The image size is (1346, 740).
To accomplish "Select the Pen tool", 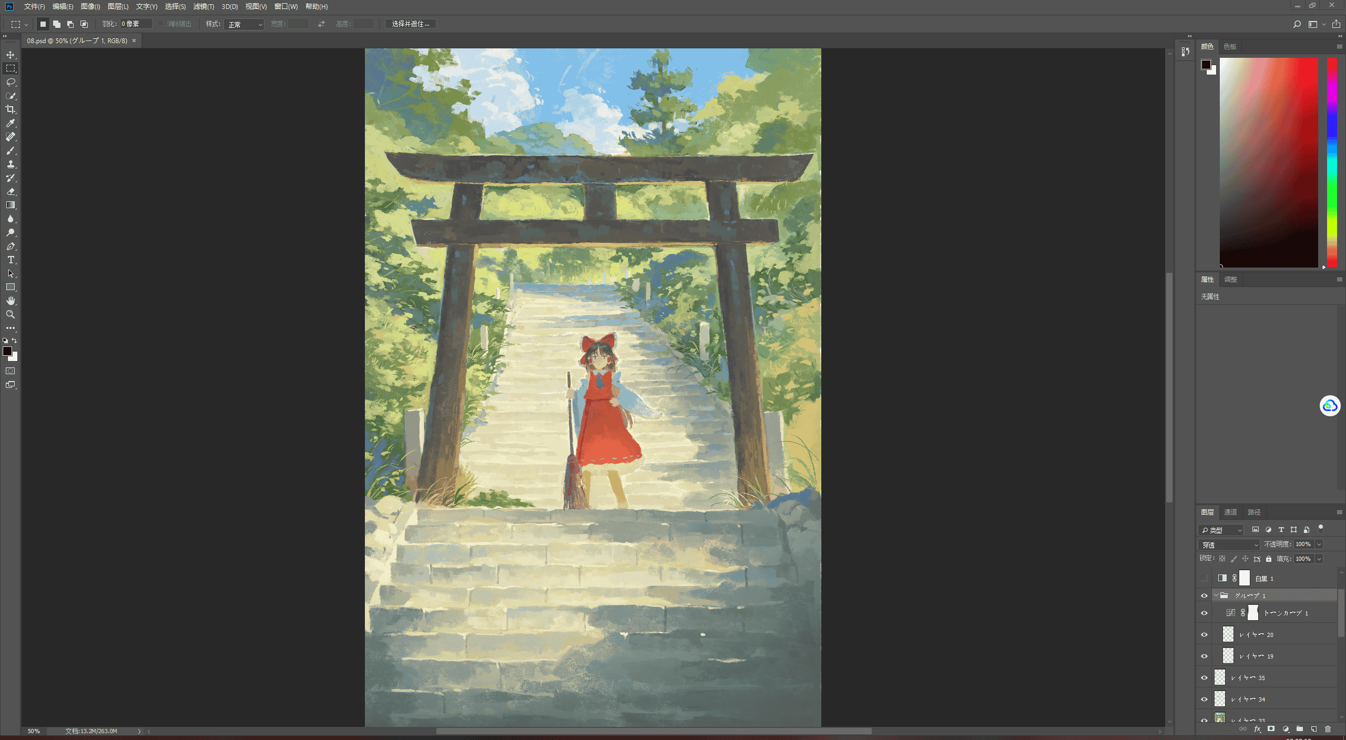I will tap(11, 246).
